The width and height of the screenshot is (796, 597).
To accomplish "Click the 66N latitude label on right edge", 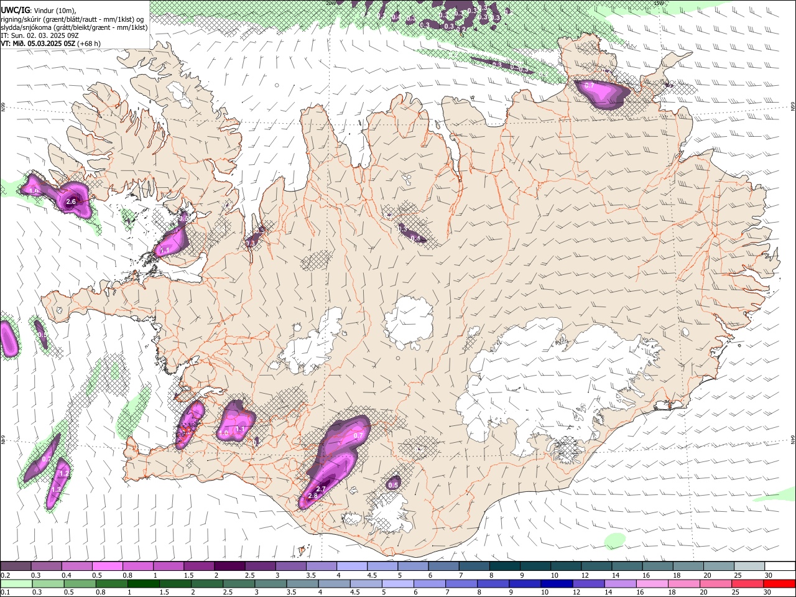I will pyautogui.click(x=793, y=108).
